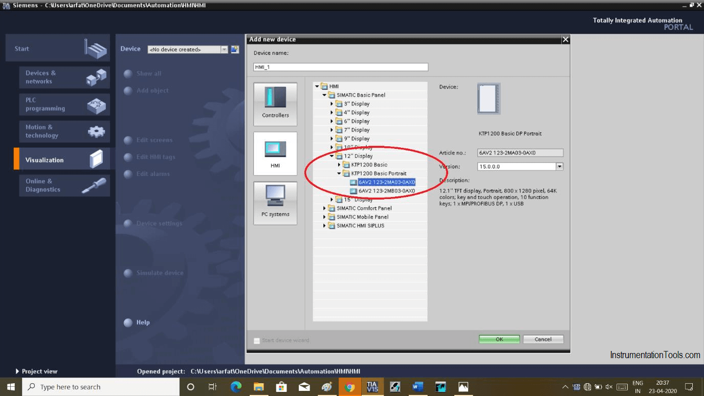Open Microsoft Store from taskbar
This screenshot has height=396, width=704.
click(x=281, y=387)
